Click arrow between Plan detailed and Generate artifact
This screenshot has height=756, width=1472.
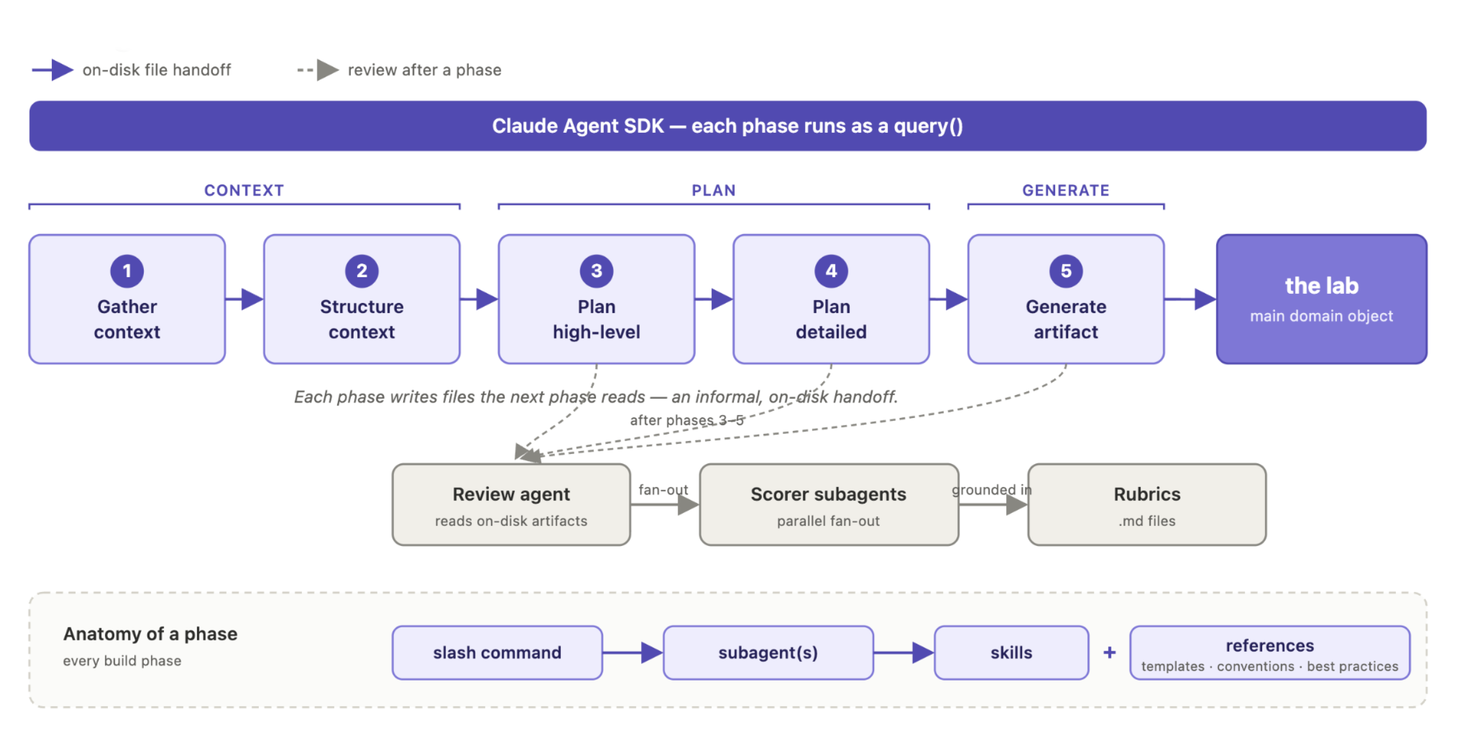(x=948, y=299)
